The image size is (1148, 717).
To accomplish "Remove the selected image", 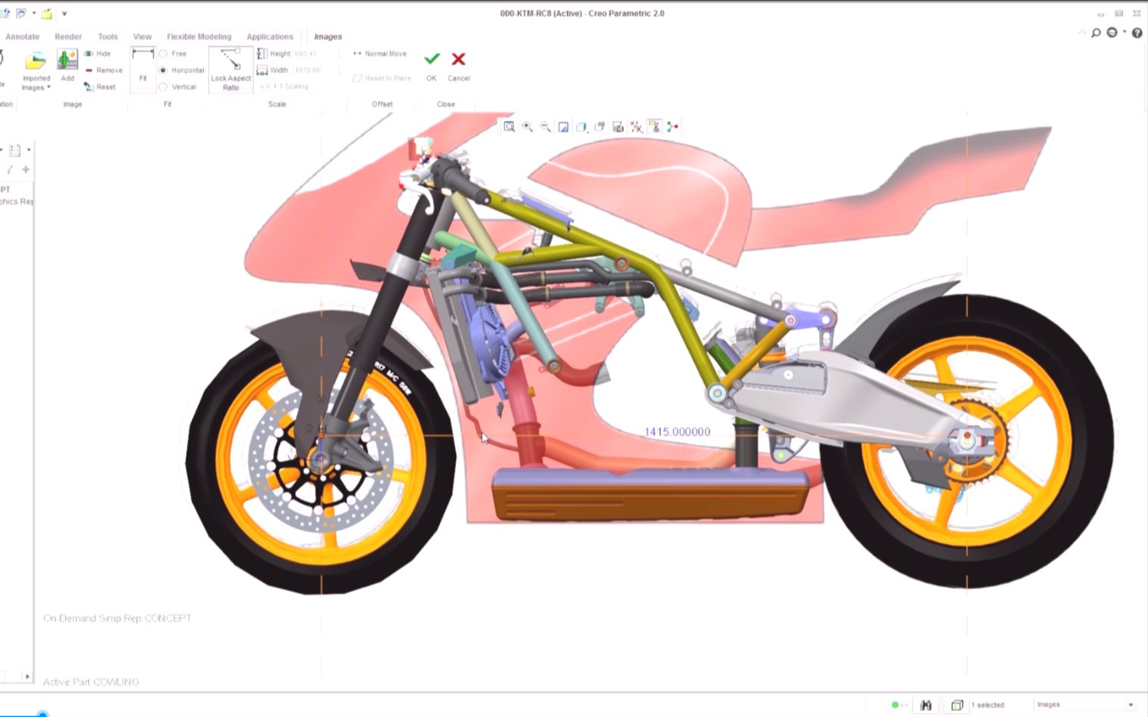I will [x=103, y=70].
